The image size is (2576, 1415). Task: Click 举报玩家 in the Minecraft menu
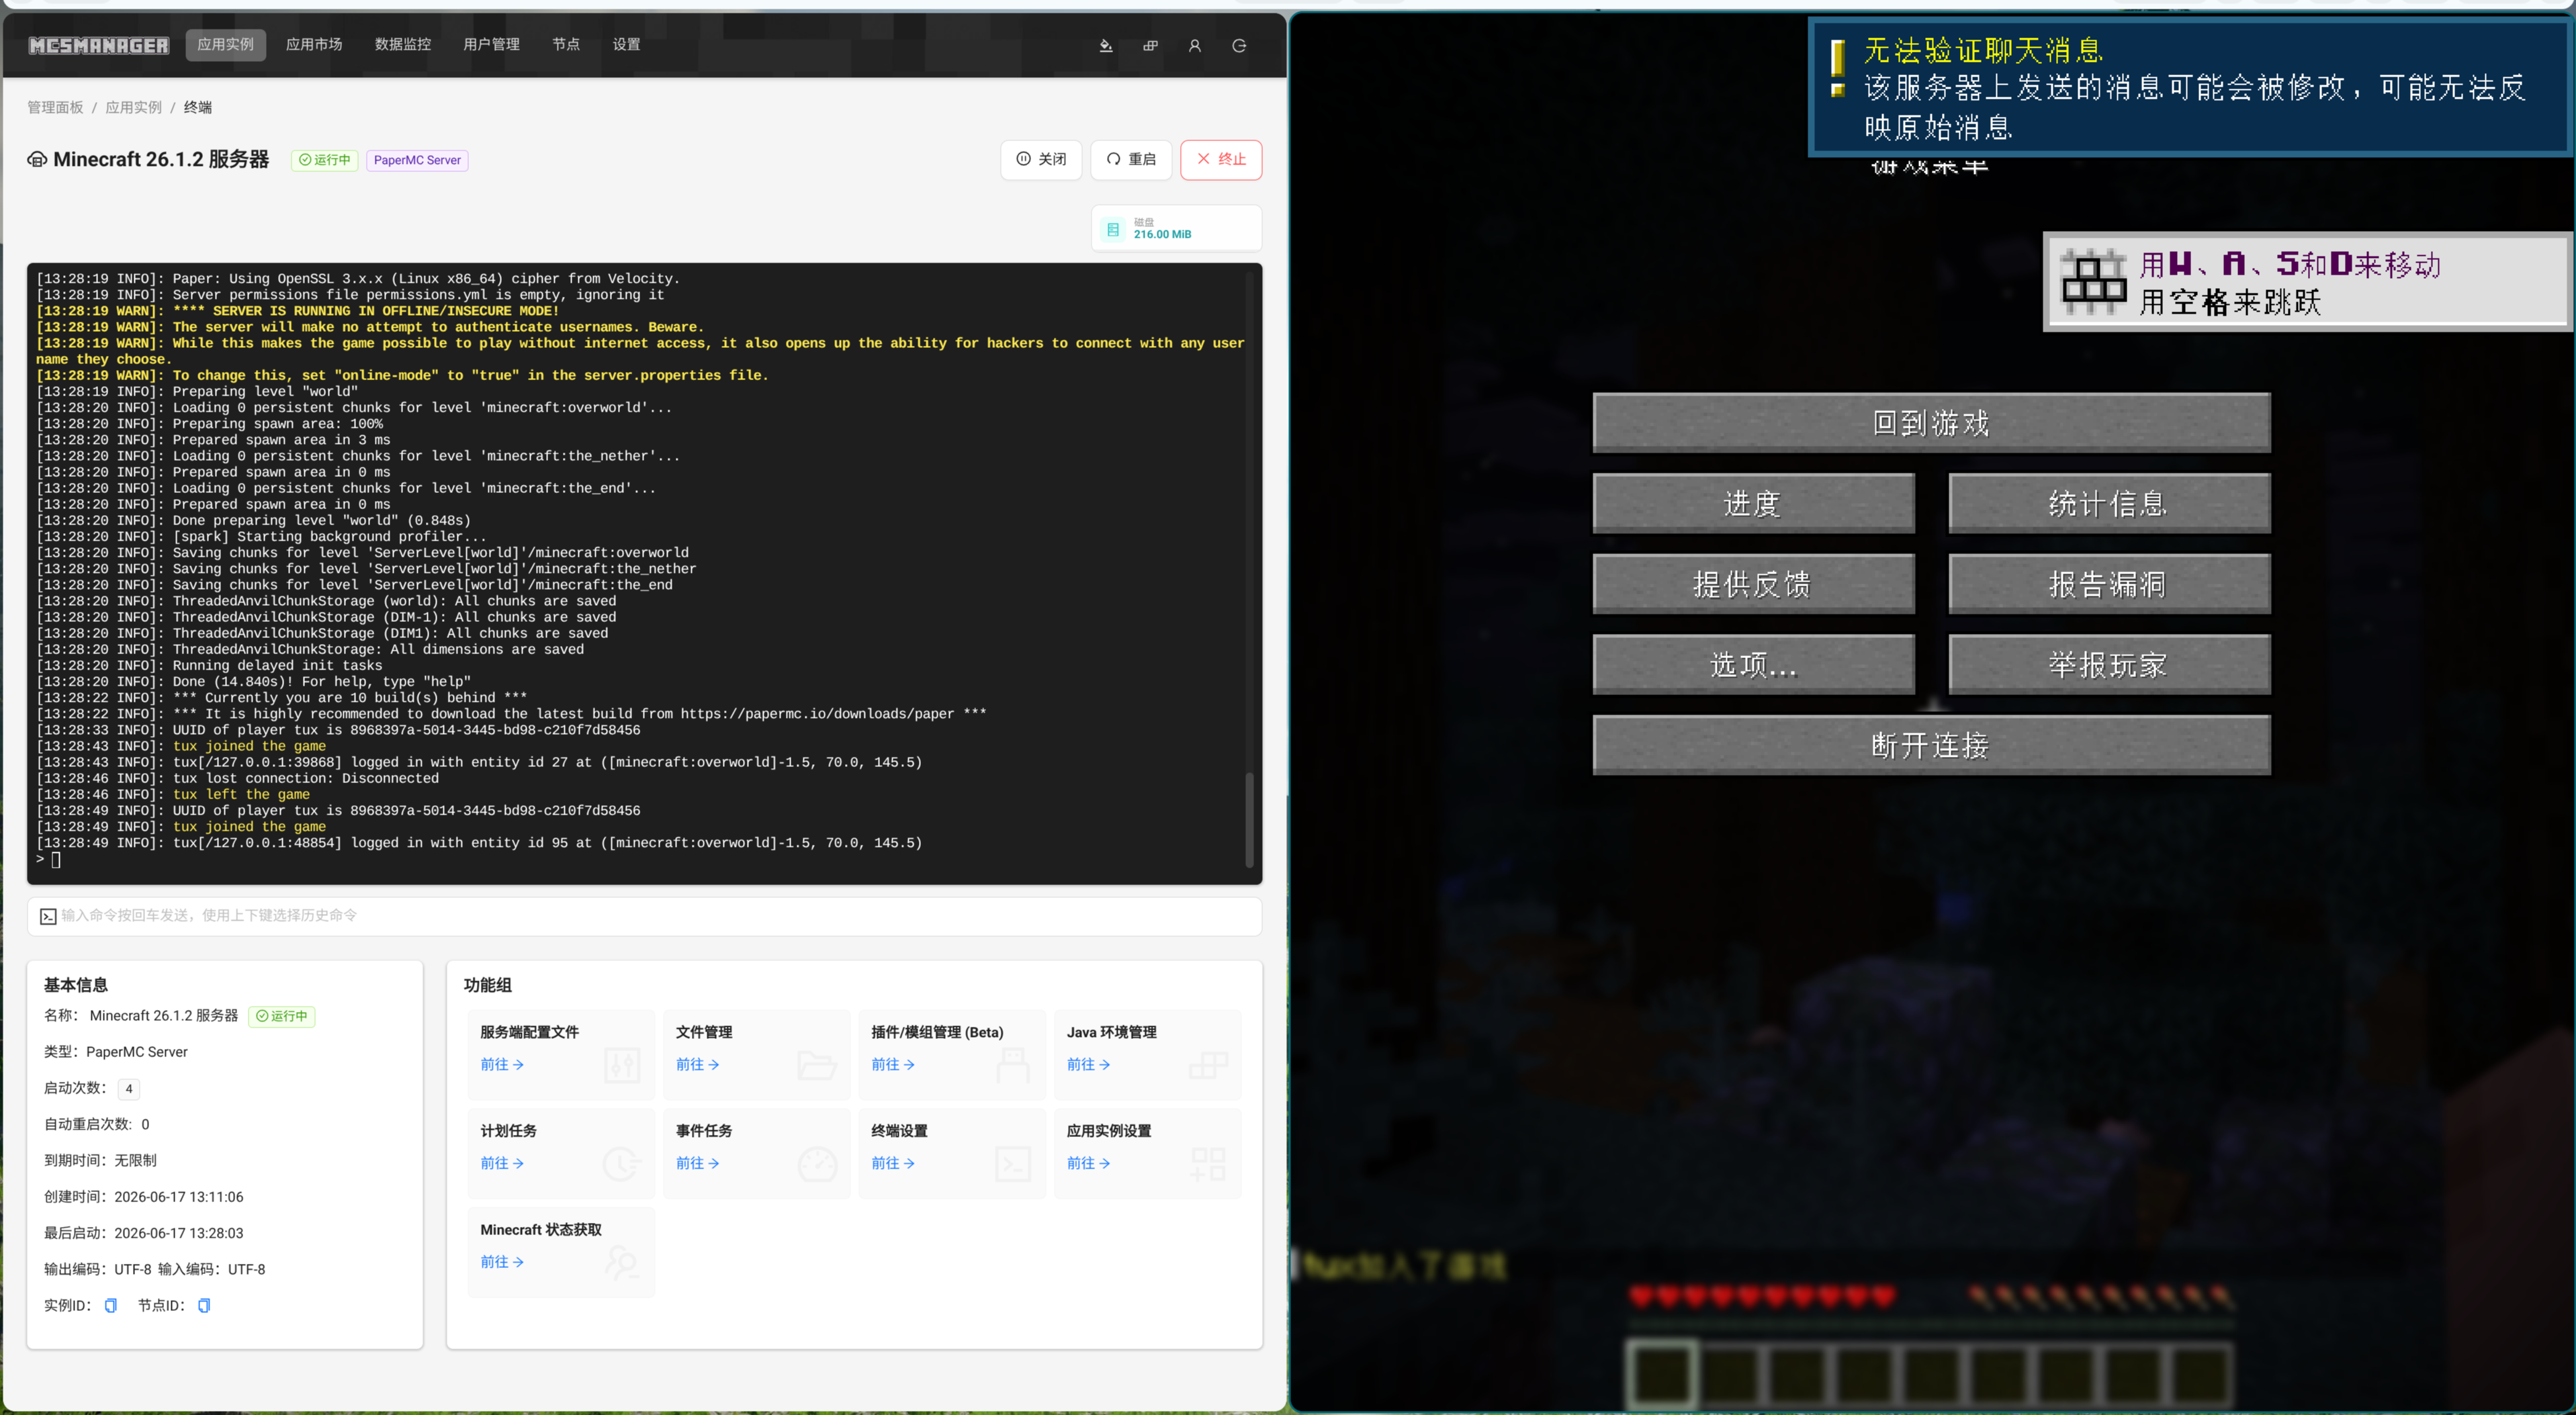coord(2109,664)
